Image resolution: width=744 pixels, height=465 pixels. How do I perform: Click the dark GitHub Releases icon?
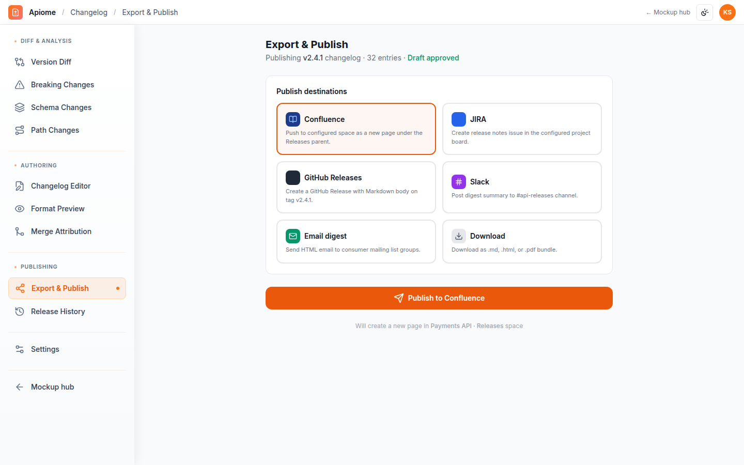(293, 178)
